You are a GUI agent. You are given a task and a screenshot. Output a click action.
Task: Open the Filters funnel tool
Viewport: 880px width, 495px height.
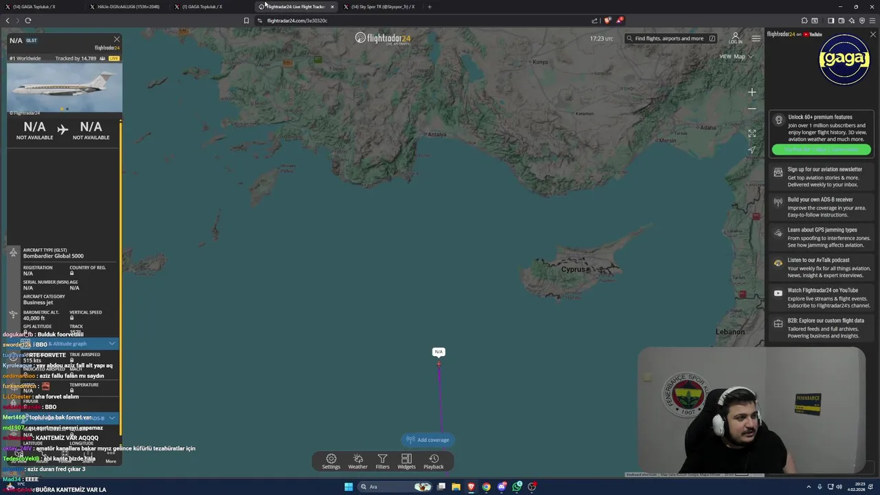pos(382,461)
